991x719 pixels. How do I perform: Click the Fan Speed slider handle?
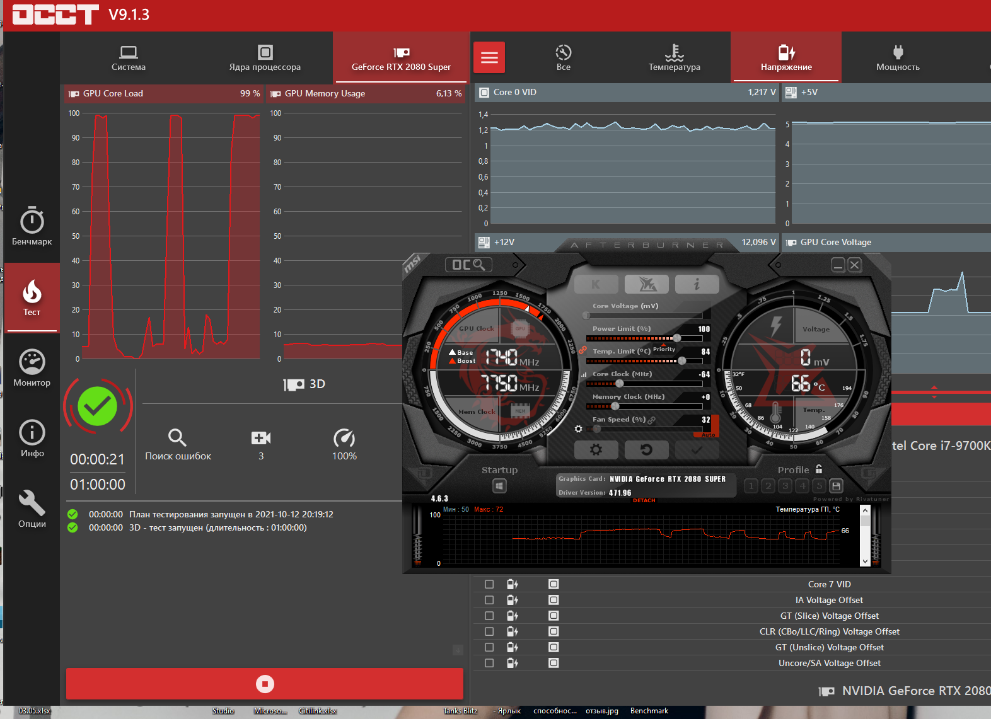(x=597, y=429)
